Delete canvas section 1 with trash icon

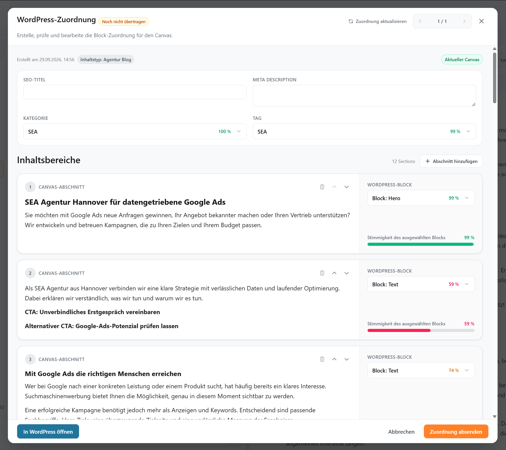(x=322, y=187)
